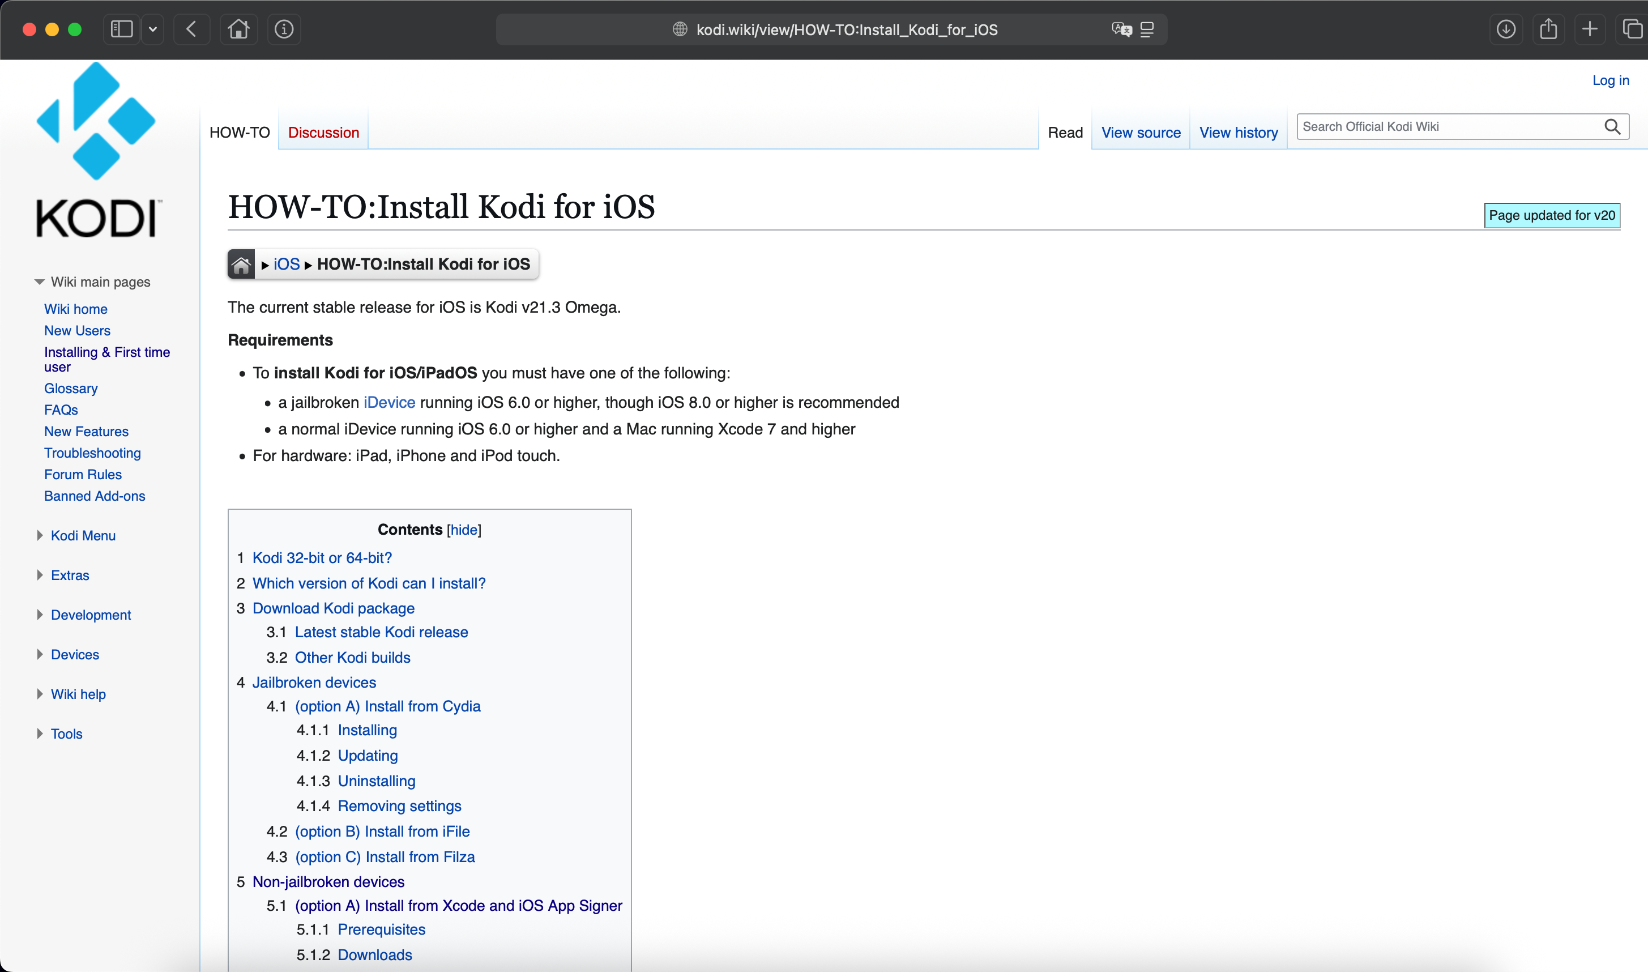This screenshot has width=1648, height=972.
Task: Expand the Kodi Menu sidebar section
Action: click(x=83, y=535)
